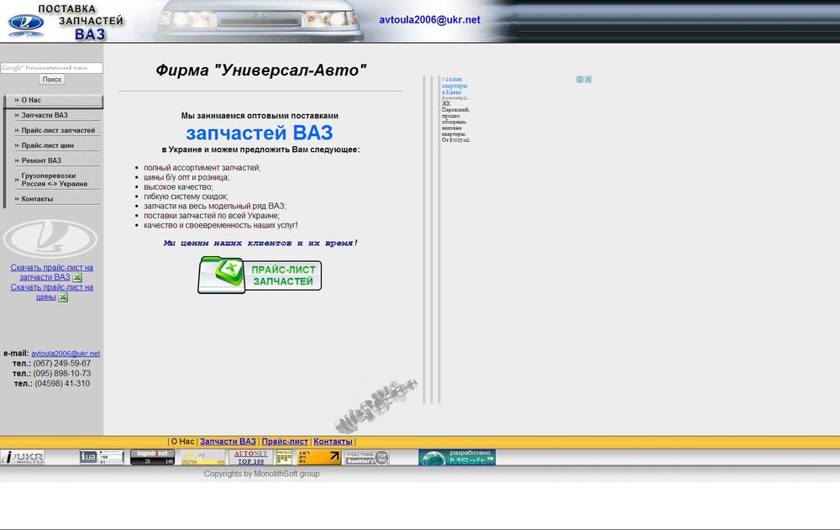840x530 pixels.
Task: Click the green Excel folder price-list banner
Action: (x=260, y=275)
